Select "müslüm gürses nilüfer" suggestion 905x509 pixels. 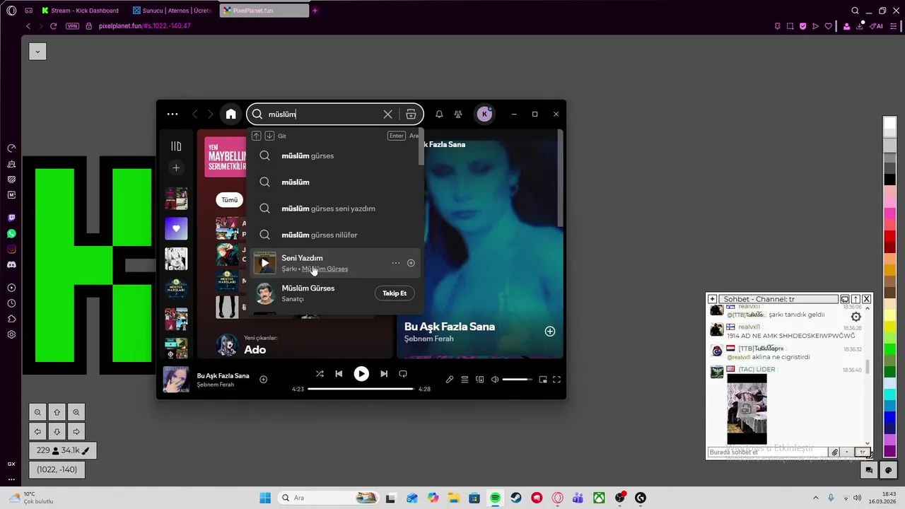coord(335,235)
